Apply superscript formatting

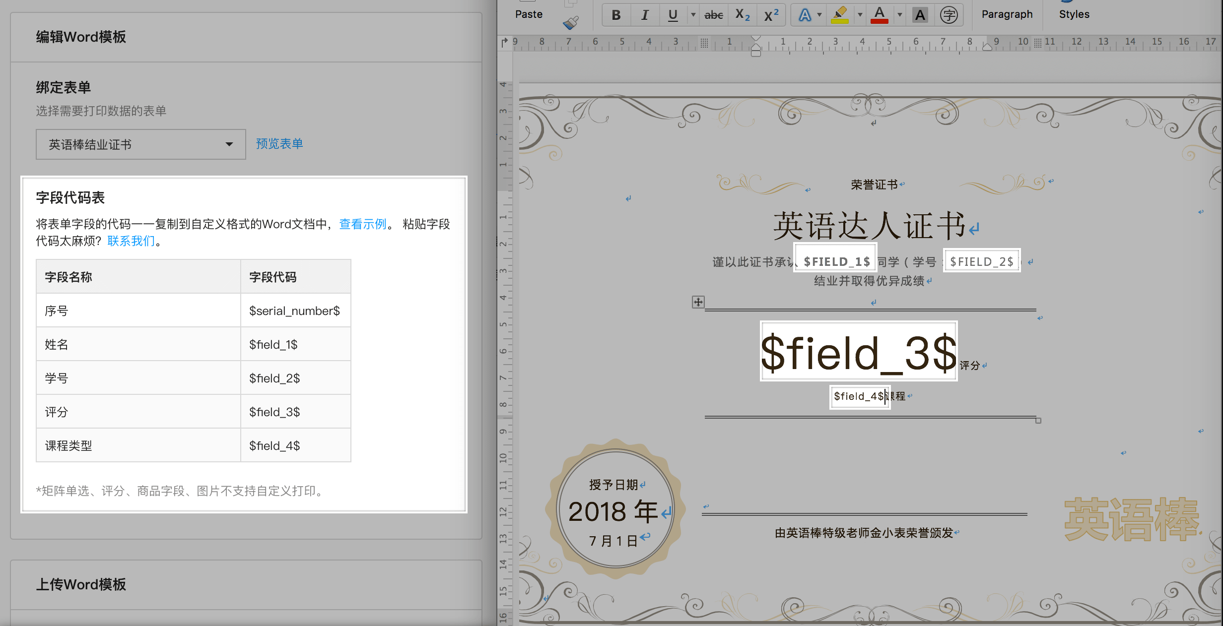pyautogui.click(x=771, y=15)
